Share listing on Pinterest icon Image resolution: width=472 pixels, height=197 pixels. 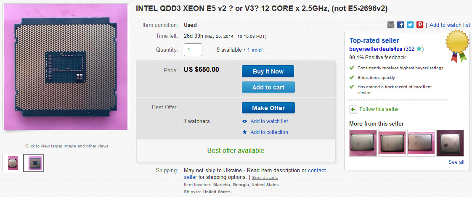click(x=420, y=25)
